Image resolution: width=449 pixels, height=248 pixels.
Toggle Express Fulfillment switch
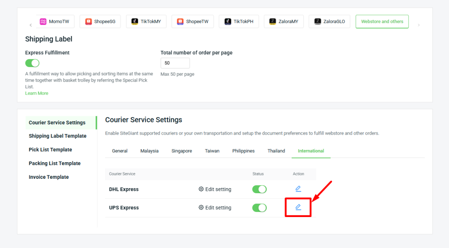click(32, 63)
